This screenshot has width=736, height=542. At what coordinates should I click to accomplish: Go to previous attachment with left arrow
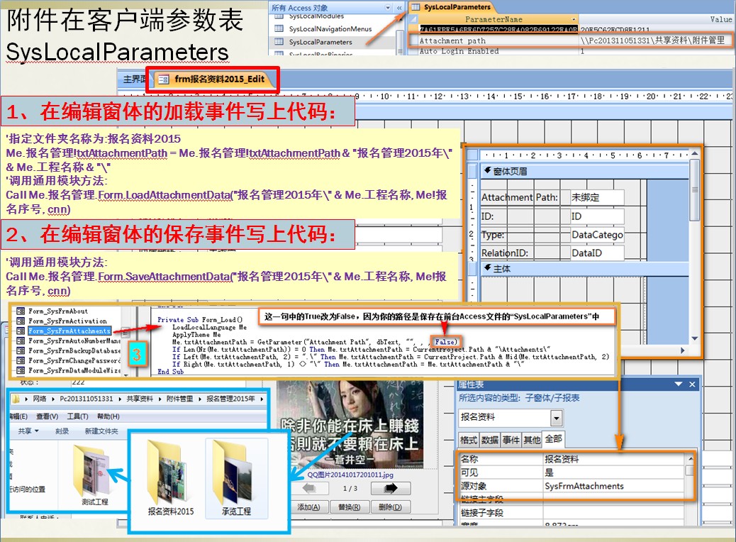pos(309,489)
